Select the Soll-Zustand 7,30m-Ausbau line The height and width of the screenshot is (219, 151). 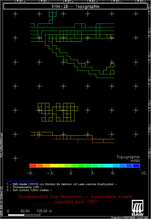tap(29, 190)
